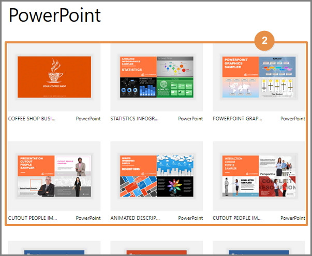Click the ANIMATED DESCRIP... title text

(135, 218)
